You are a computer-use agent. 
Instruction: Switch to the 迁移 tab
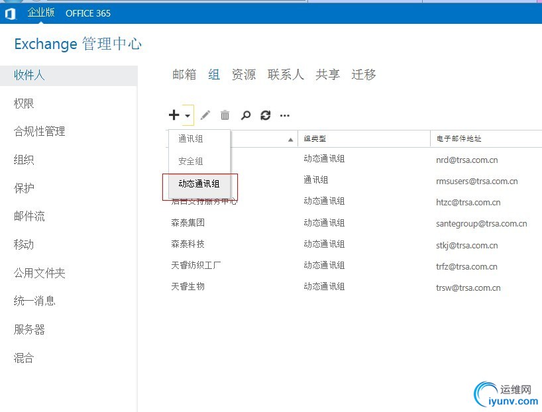coord(364,74)
